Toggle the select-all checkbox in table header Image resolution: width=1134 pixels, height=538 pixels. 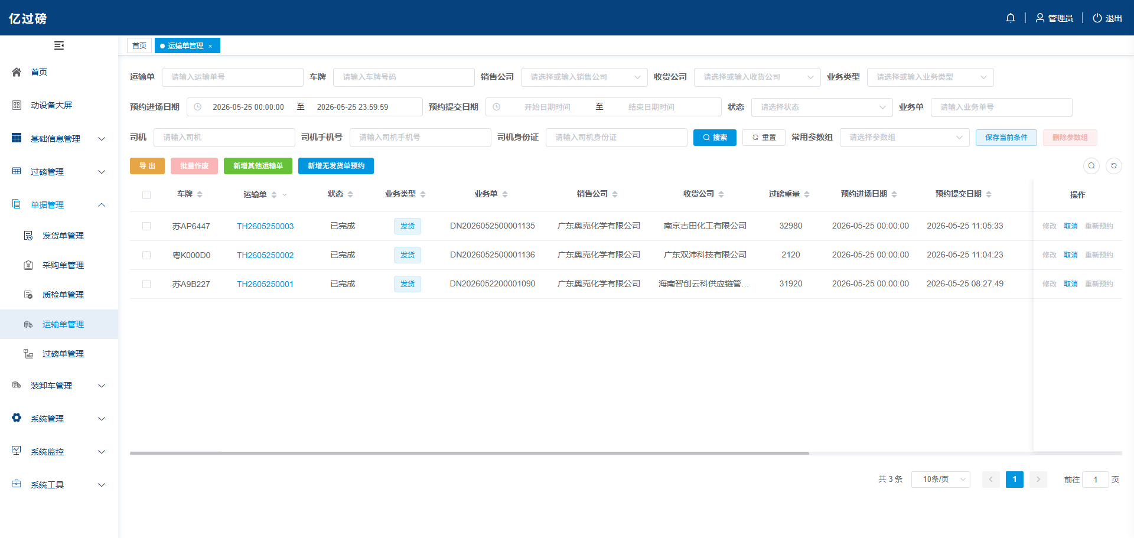pos(146,195)
